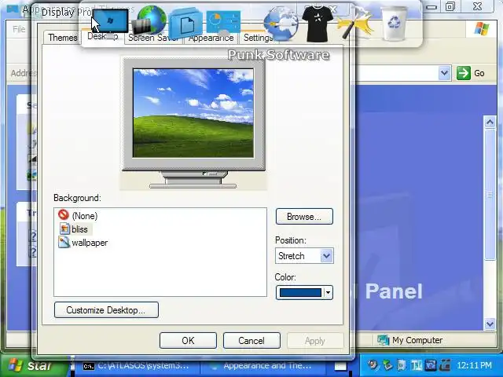Click My Computer in the status bar
The width and height of the screenshot is (503, 377).
(x=410, y=340)
